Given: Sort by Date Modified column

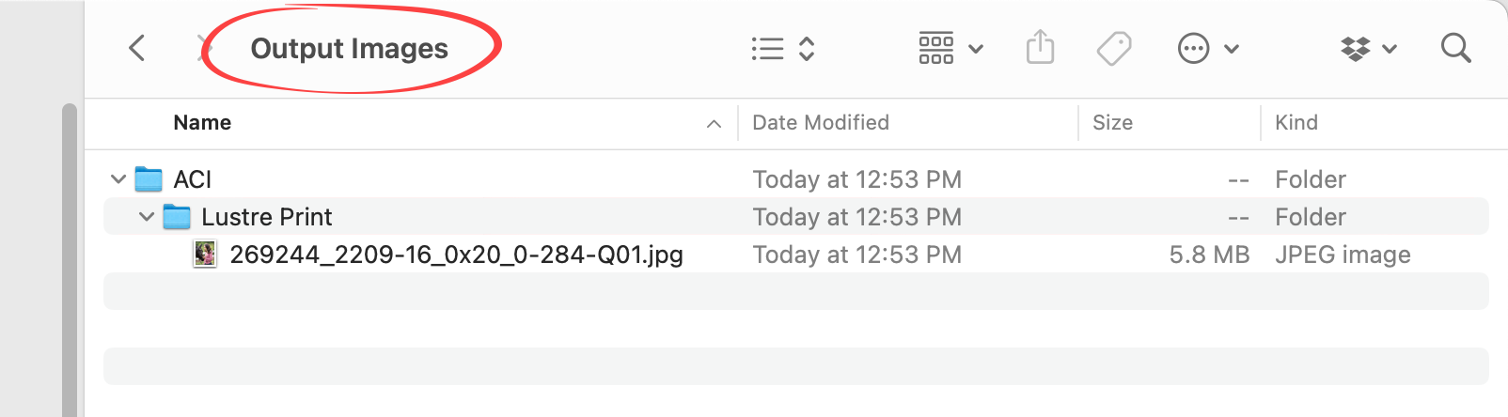Looking at the screenshot, I should tap(821, 123).
